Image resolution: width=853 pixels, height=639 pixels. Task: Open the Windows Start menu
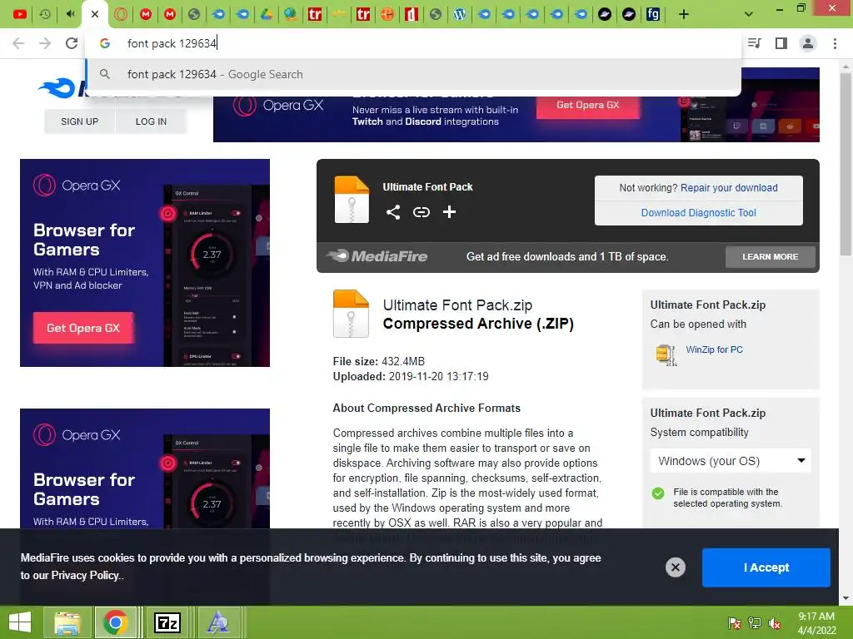pyautogui.click(x=20, y=622)
